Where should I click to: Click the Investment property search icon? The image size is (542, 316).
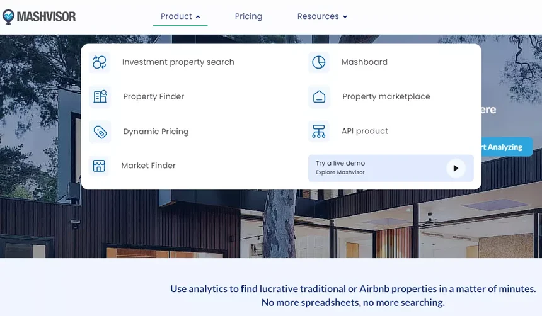pos(100,62)
